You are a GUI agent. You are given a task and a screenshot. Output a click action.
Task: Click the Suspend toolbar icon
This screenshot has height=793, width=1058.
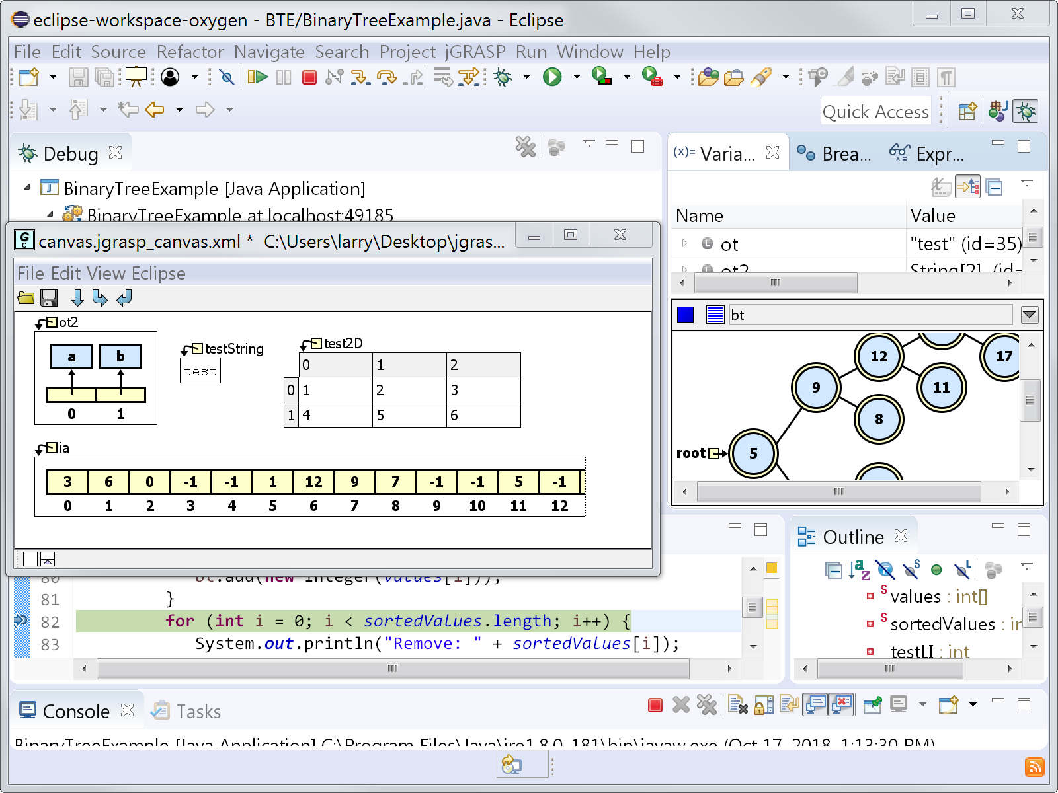(x=284, y=77)
